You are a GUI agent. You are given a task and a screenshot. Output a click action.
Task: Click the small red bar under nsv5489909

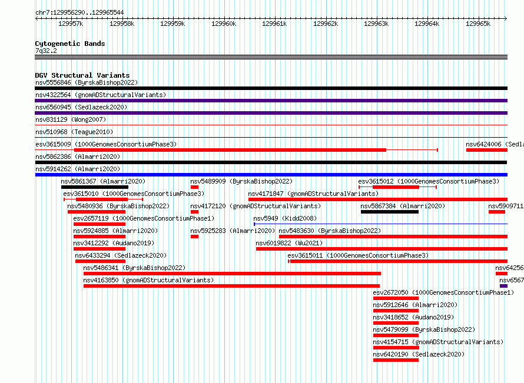tap(194, 187)
